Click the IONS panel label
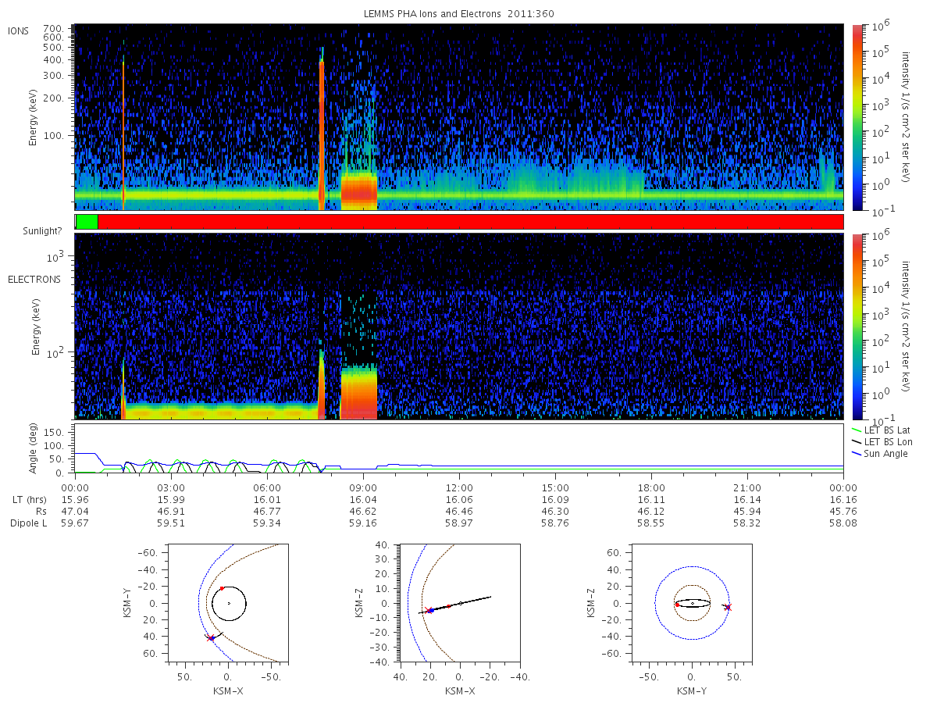This screenshot has height=703, width=937. point(19,30)
